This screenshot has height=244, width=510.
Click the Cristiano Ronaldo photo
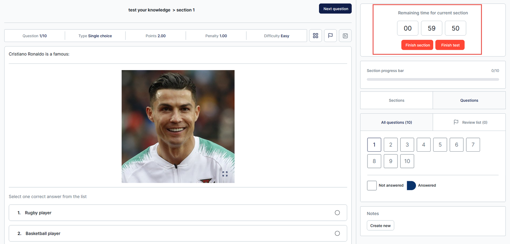pyautogui.click(x=178, y=126)
